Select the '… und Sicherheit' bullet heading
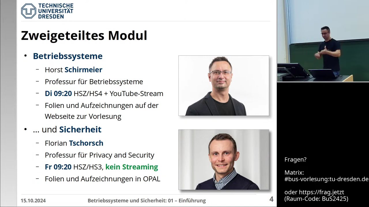The image size is (369, 207). click(67, 129)
